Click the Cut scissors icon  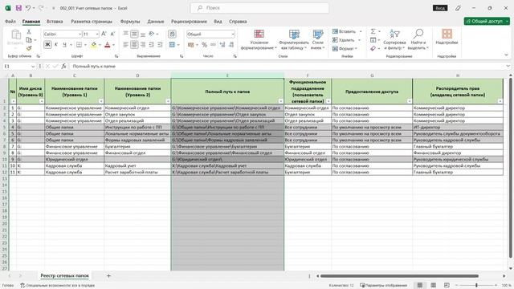(29, 32)
